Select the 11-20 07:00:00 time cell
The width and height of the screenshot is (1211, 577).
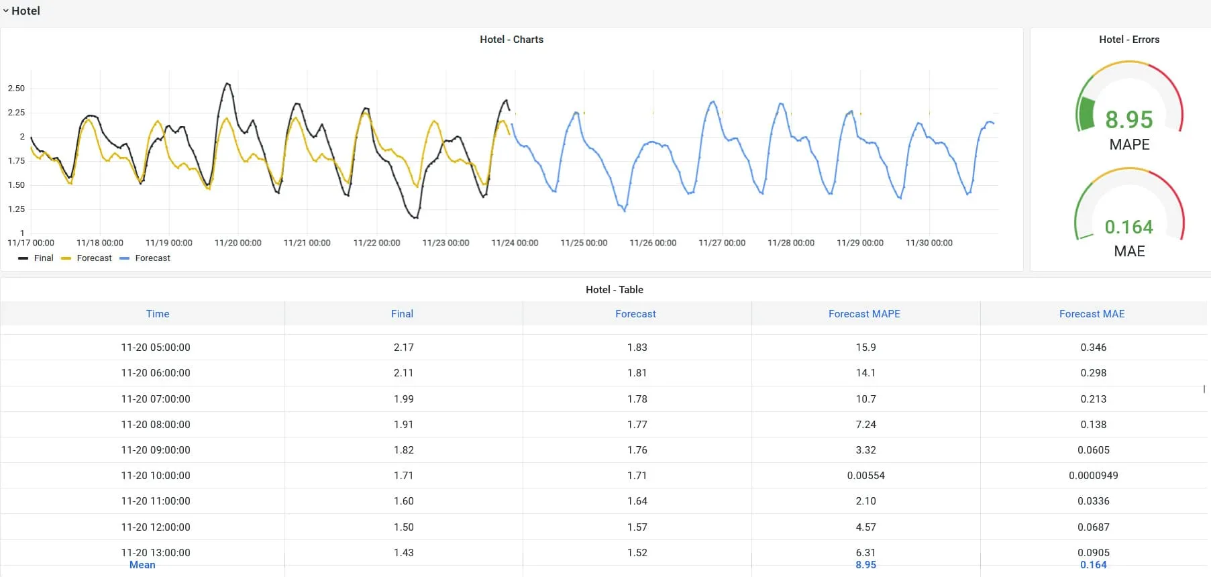156,399
